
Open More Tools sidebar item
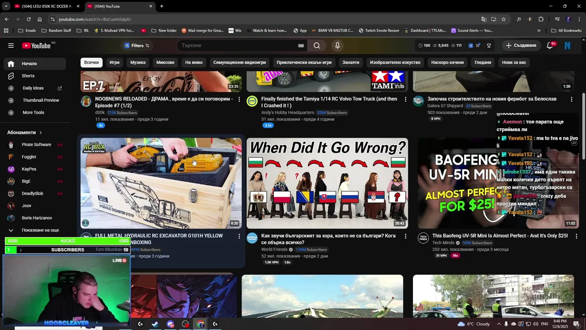(x=35, y=112)
